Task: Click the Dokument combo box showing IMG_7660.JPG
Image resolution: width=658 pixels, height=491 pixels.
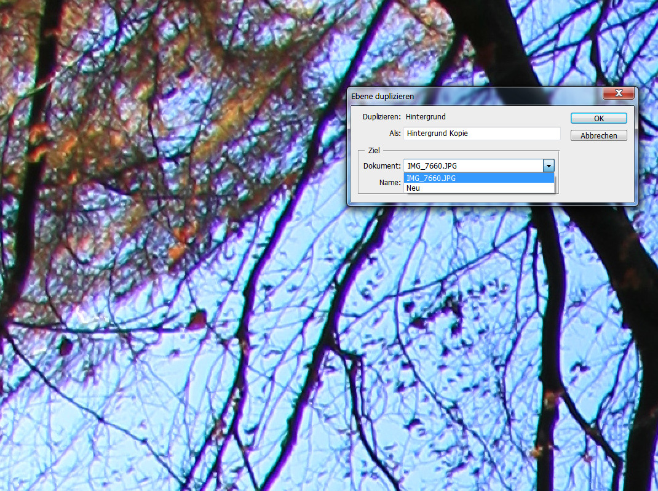Action: point(473,166)
